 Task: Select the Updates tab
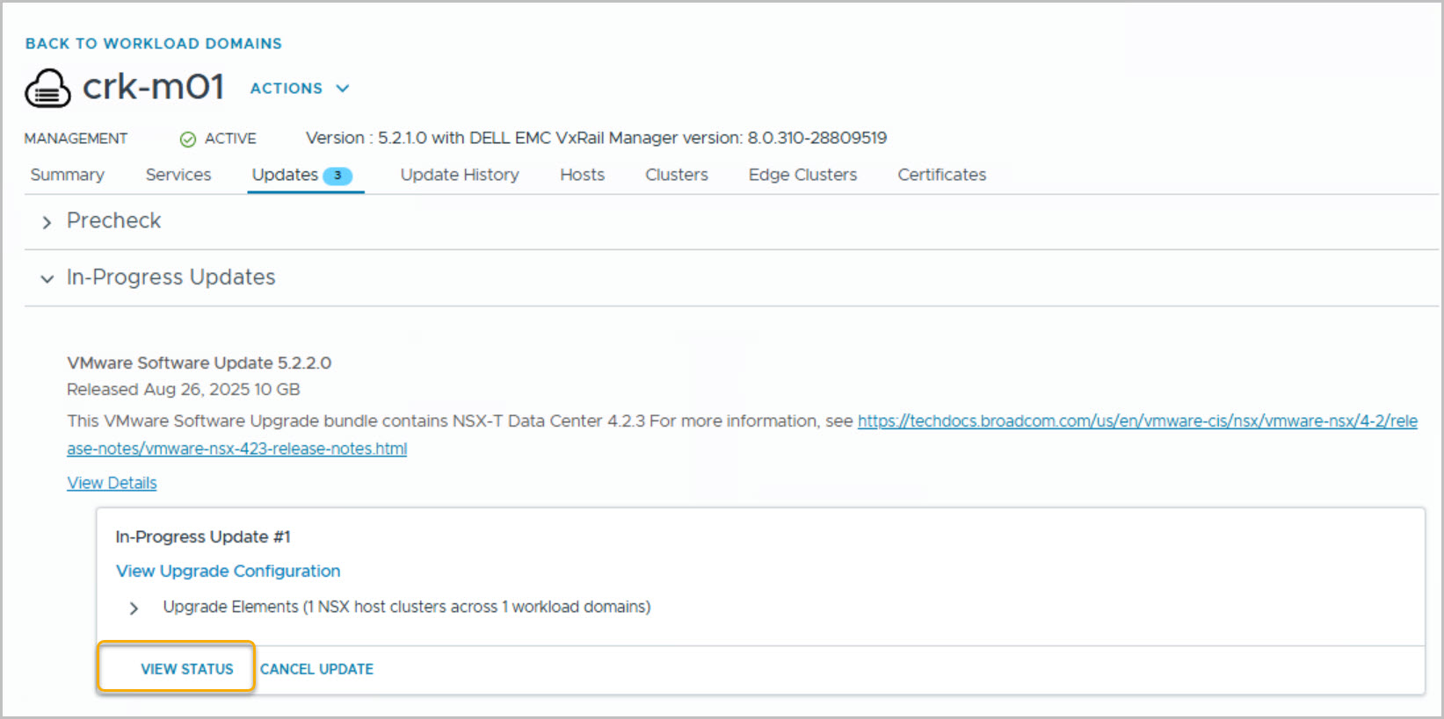click(x=285, y=175)
